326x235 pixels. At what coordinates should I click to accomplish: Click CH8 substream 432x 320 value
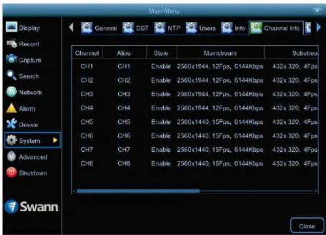pos(295,163)
